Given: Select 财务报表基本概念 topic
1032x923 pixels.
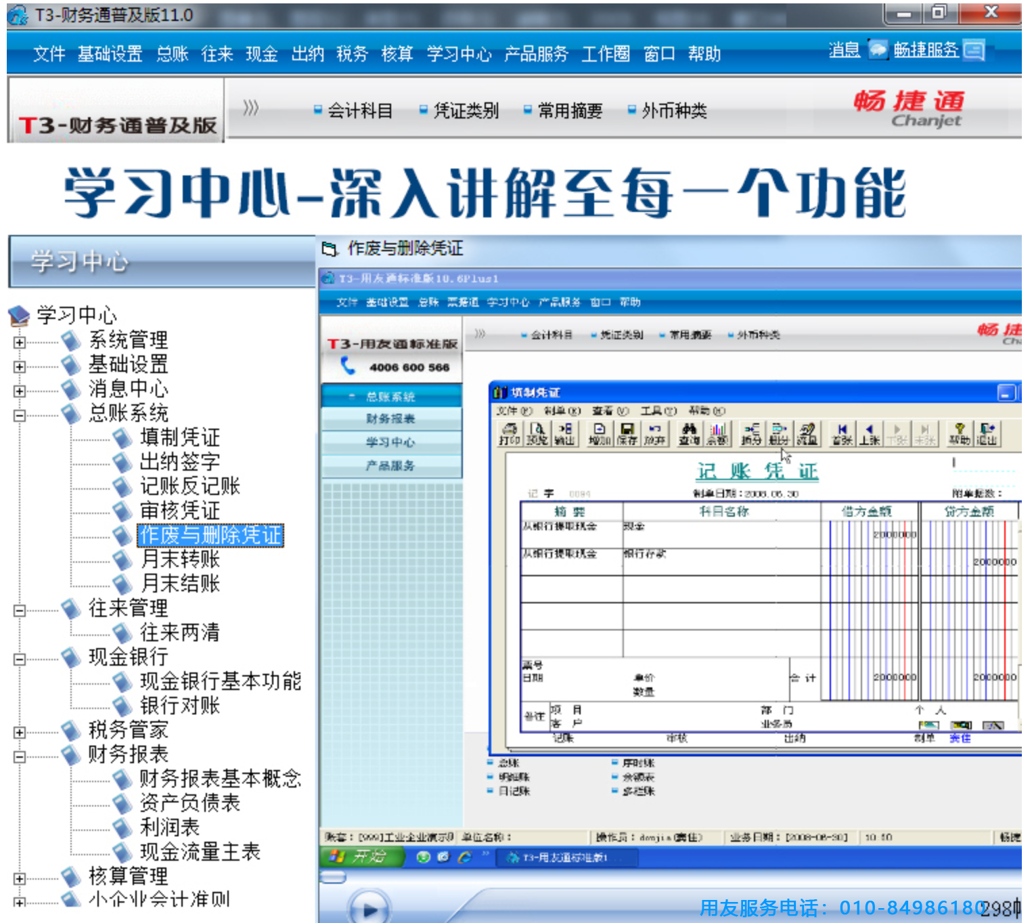Looking at the screenshot, I should coord(221,779).
